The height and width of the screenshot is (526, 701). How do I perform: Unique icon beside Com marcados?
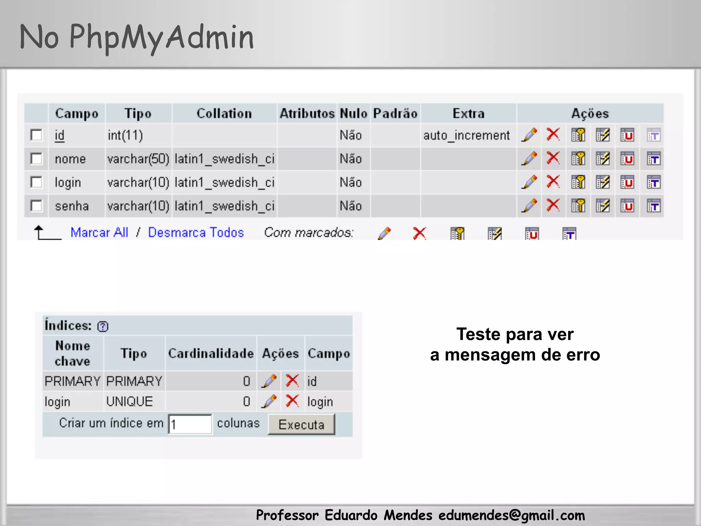532,233
